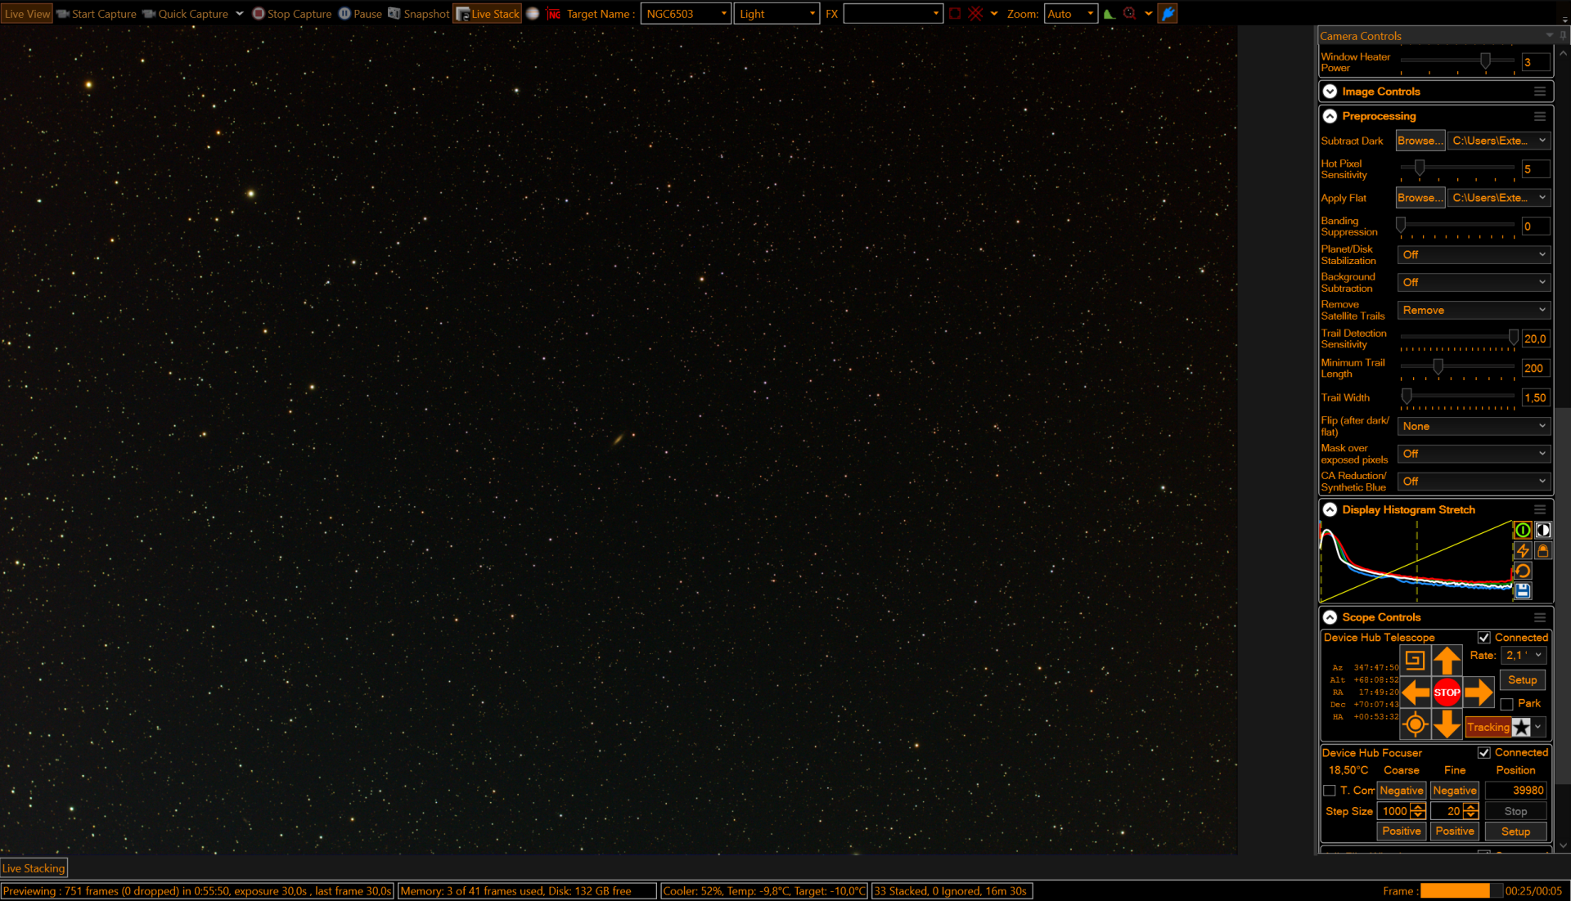The image size is (1571, 901).
Task: Select the Live Stacking tab
Action: pyautogui.click(x=34, y=868)
